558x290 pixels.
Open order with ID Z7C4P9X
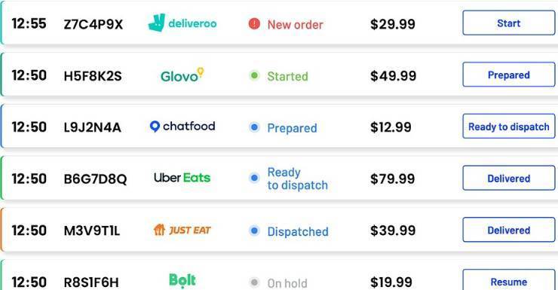tap(94, 24)
